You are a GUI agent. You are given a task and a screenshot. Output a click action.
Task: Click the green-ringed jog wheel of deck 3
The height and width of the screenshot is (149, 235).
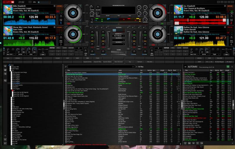click(x=73, y=34)
